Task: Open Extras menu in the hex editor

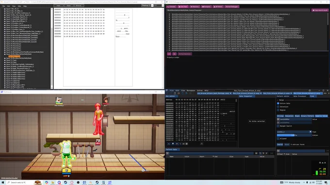Action: (200, 90)
